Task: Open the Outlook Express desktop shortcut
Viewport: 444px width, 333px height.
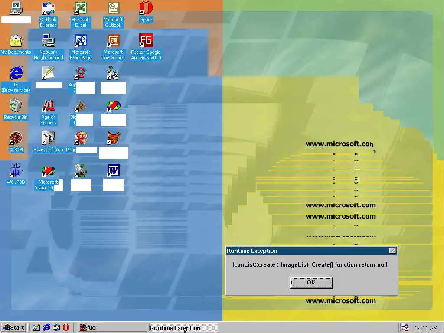Action: coord(48,15)
